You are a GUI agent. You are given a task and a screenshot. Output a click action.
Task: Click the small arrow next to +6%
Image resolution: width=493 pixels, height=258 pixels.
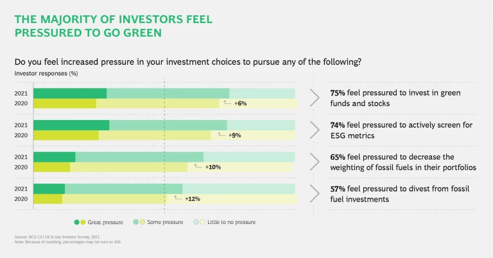coord(227,103)
